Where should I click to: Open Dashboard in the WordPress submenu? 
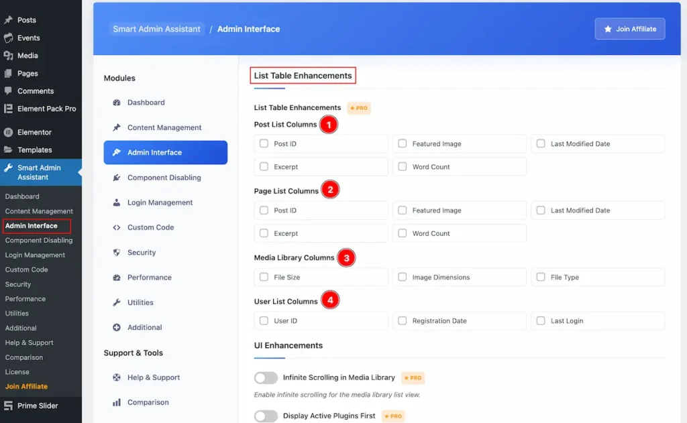pyautogui.click(x=22, y=196)
